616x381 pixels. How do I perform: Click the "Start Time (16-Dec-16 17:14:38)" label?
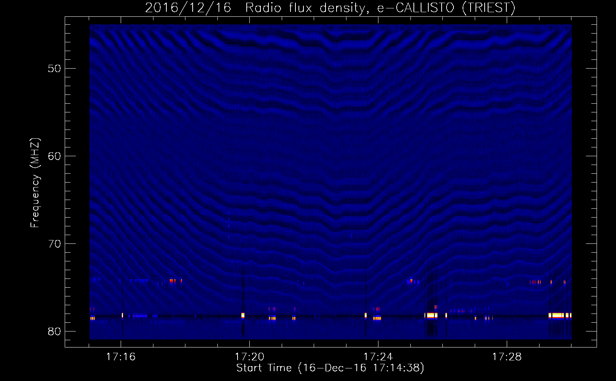[x=330, y=368]
